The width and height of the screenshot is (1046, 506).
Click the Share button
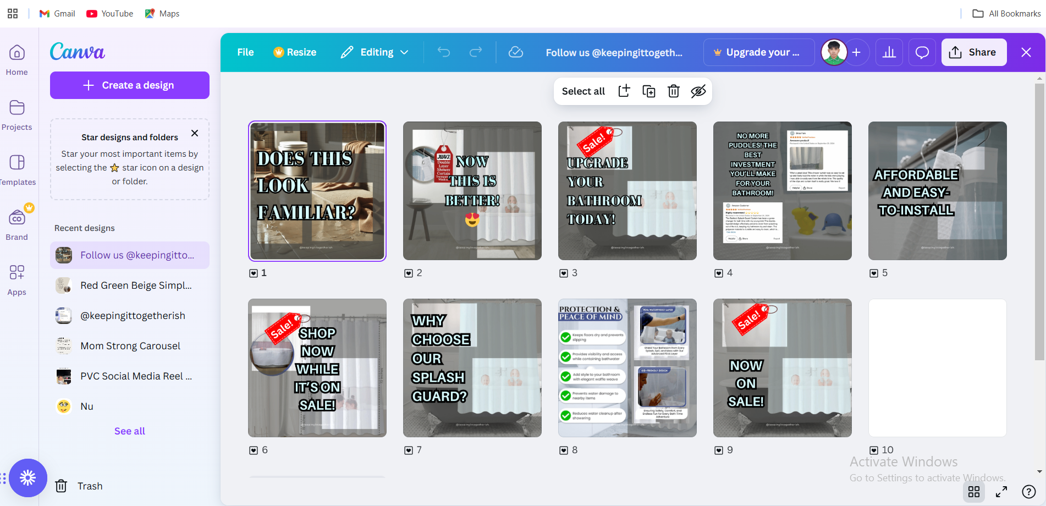974,52
